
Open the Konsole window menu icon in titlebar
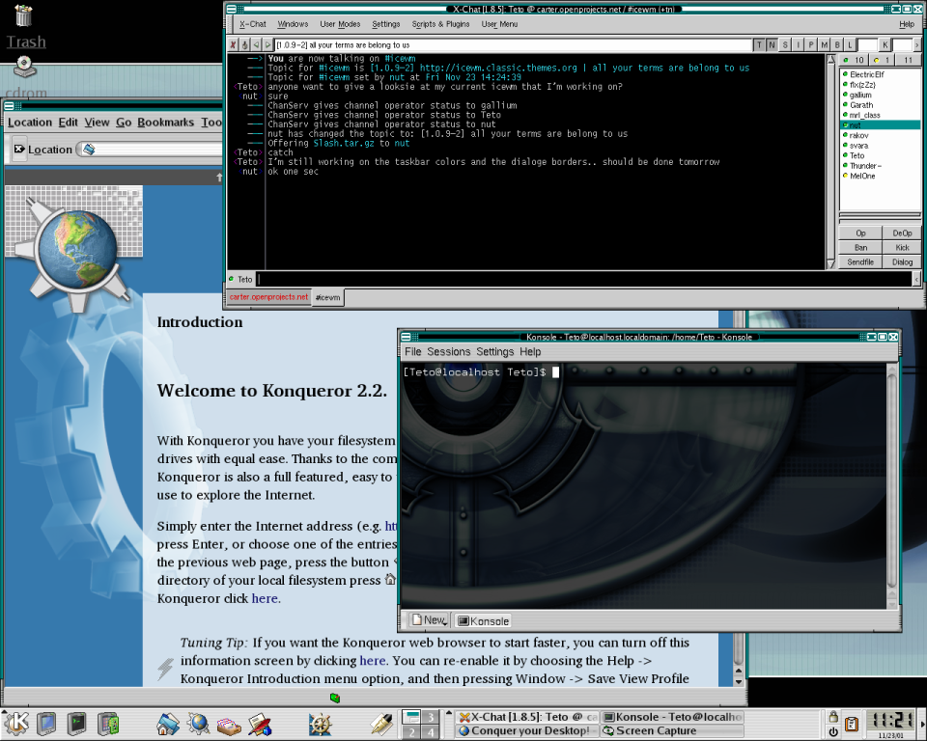click(x=406, y=337)
